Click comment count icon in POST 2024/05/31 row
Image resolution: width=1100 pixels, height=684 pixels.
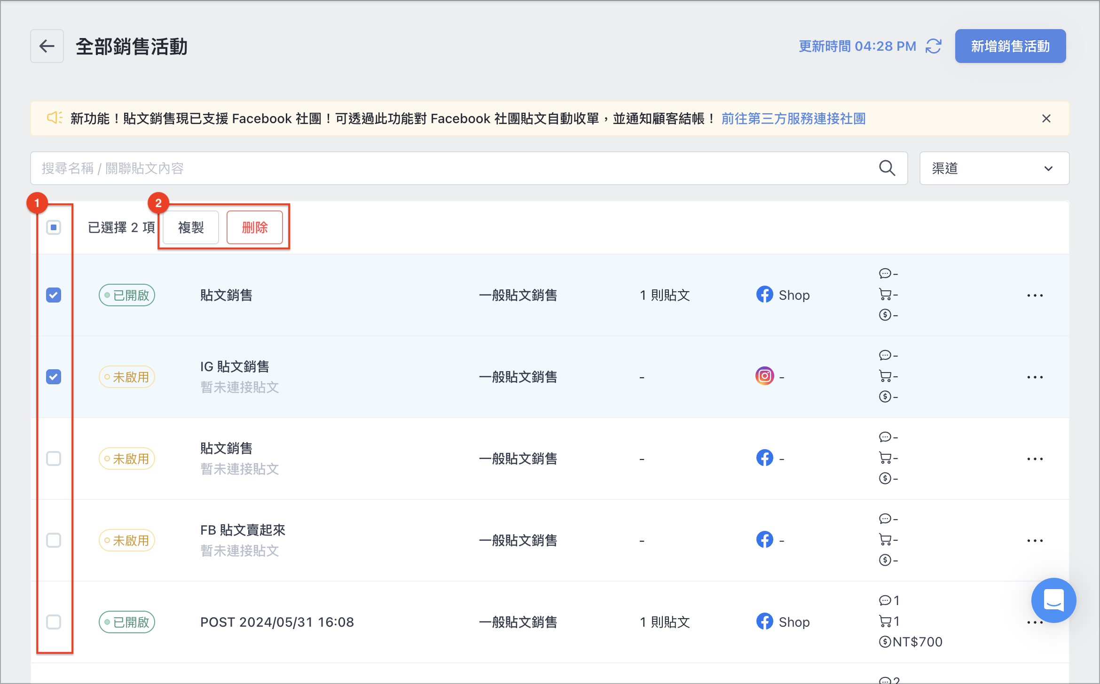(x=885, y=600)
